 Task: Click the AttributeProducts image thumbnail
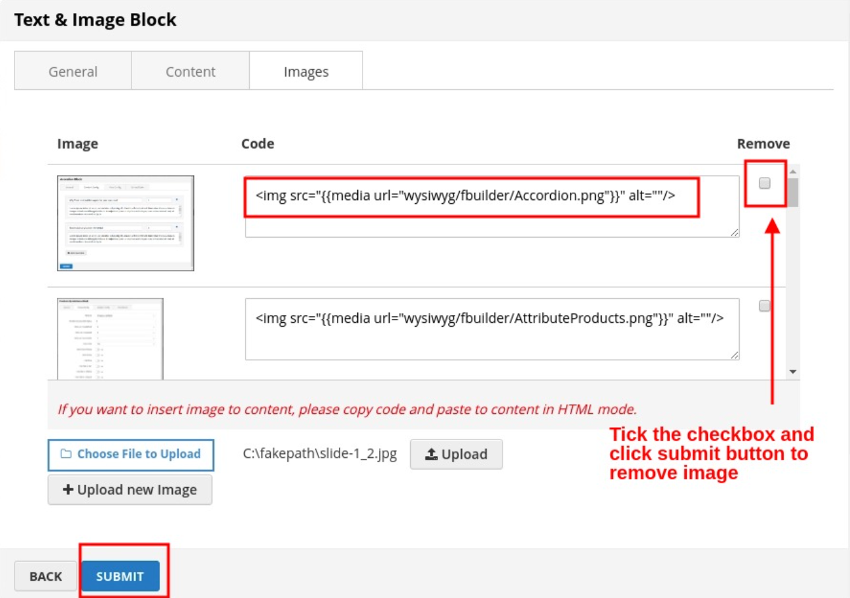110,339
